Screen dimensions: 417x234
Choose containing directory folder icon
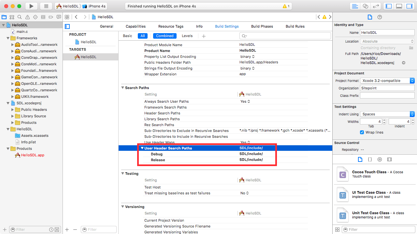411,48
